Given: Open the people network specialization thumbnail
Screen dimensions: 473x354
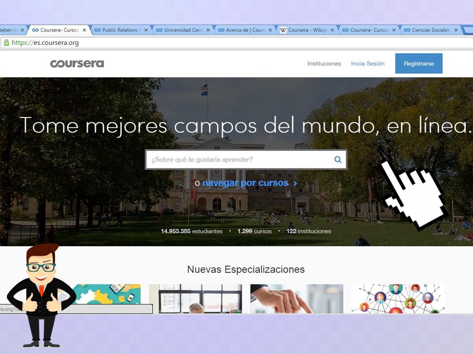Looking at the screenshot, I should point(398,298).
